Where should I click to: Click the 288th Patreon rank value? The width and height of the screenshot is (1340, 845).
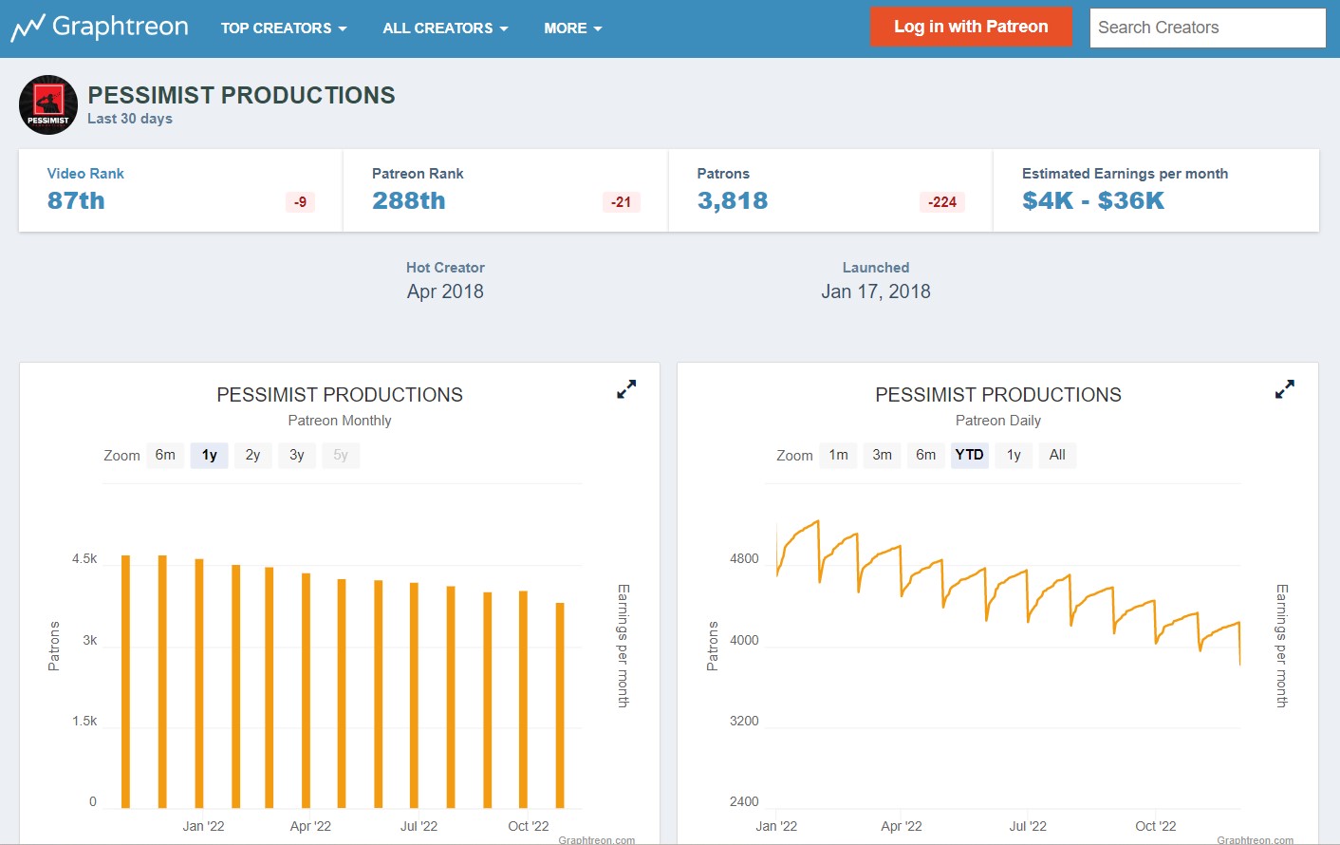pyautogui.click(x=409, y=200)
